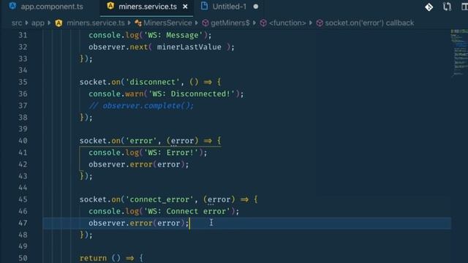This screenshot has height=263, width=468.
Task: Click the minimap code overview
Action: (459, 53)
